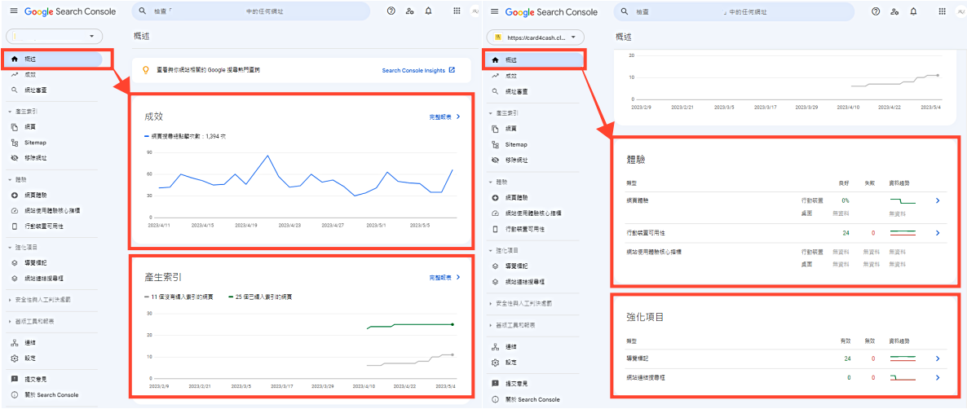The width and height of the screenshot is (967, 409).
Task: Open 移除網址 in left screenshot sidebar
Action: pos(36,157)
